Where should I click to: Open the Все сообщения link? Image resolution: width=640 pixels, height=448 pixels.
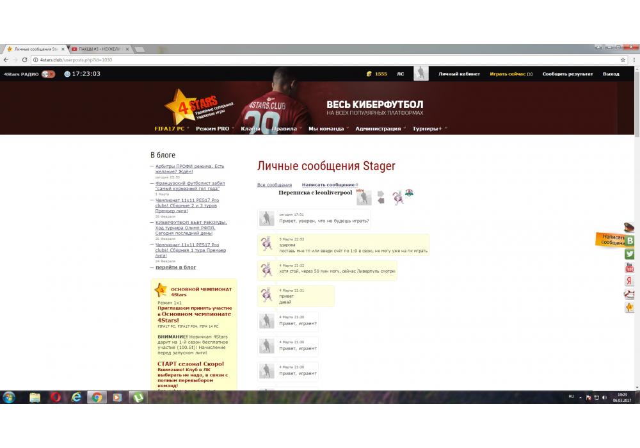click(275, 185)
